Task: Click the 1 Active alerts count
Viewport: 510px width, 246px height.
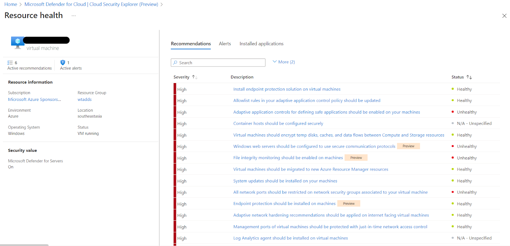Action: 68,63
